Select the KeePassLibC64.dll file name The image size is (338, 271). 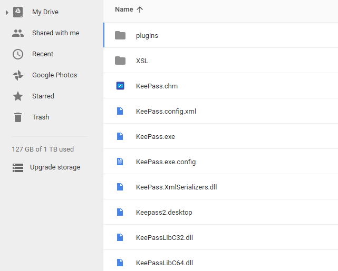click(165, 263)
